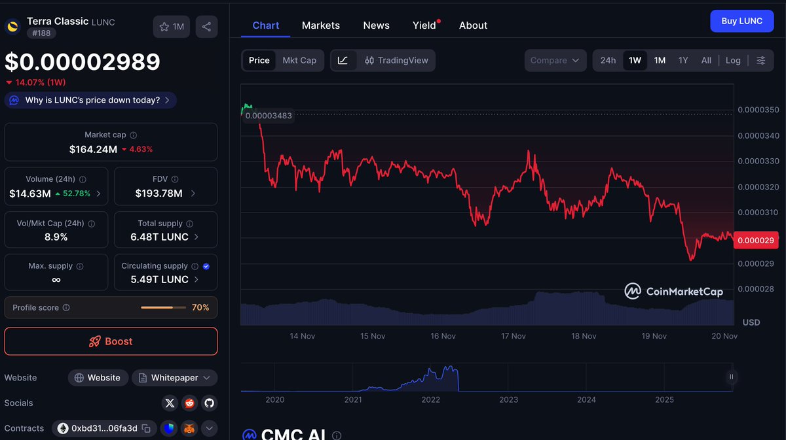This screenshot has height=440, width=786.
Task: Expand the Whitepaper dropdown
Action: (x=175, y=378)
